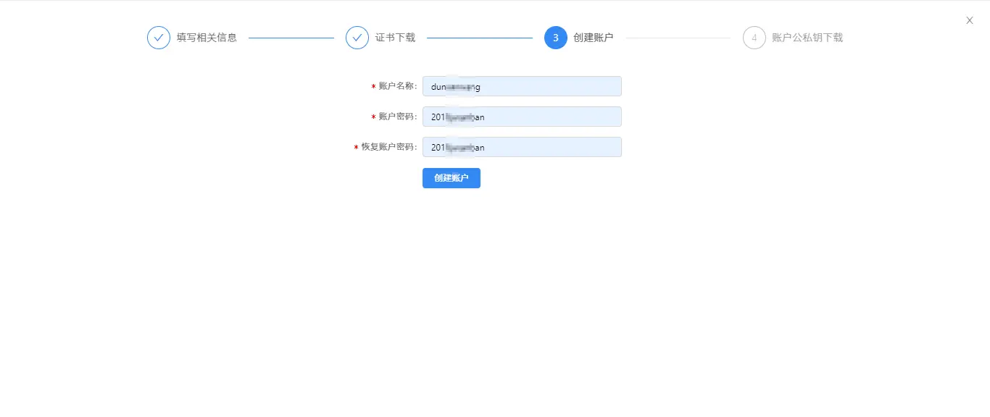Viewport: 990px width, 417px height.
Task: Click the create account submit button
Action: pyautogui.click(x=451, y=177)
